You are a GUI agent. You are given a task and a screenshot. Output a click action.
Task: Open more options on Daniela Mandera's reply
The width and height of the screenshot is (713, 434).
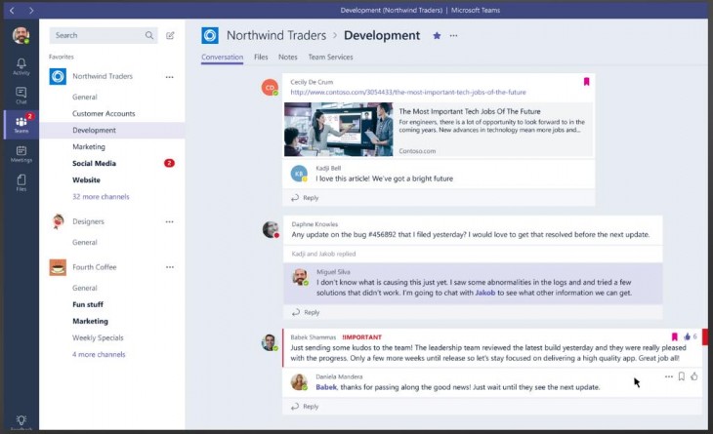point(668,376)
